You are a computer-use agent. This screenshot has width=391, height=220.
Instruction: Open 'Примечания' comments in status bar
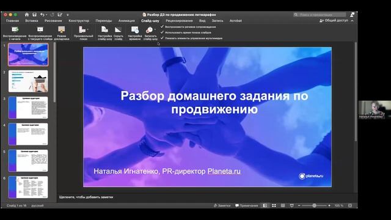[247, 205]
